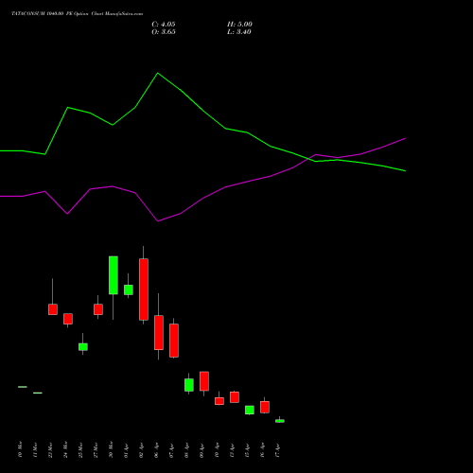The width and height of the screenshot is (473, 473).
Task: Click the red candle for 06 Apr
Action: click(159, 332)
